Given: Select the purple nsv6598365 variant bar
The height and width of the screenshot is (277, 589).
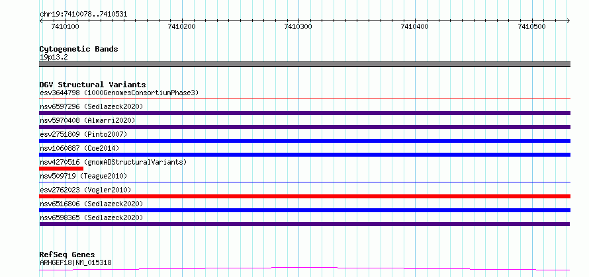Looking at the screenshot, I should click(x=304, y=224).
